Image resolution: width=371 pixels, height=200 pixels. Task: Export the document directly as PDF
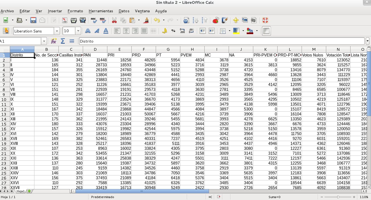(64, 20)
